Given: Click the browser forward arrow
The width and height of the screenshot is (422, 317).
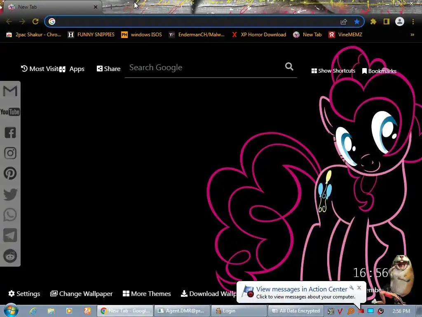Looking at the screenshot, I should [x=22, y=21].
